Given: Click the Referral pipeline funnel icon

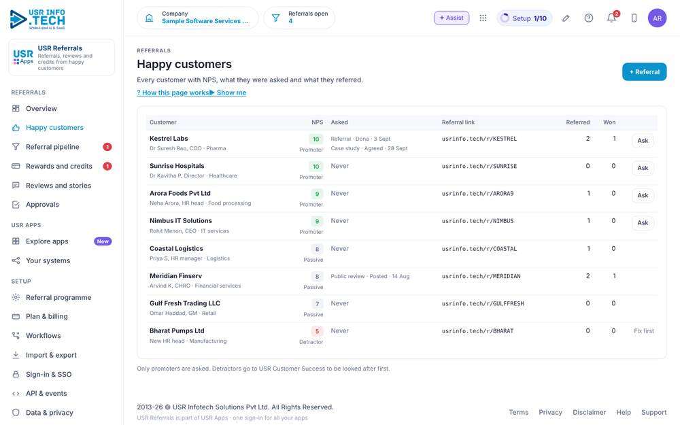Looking at the screenshot, I should click(x=16, y=147).
